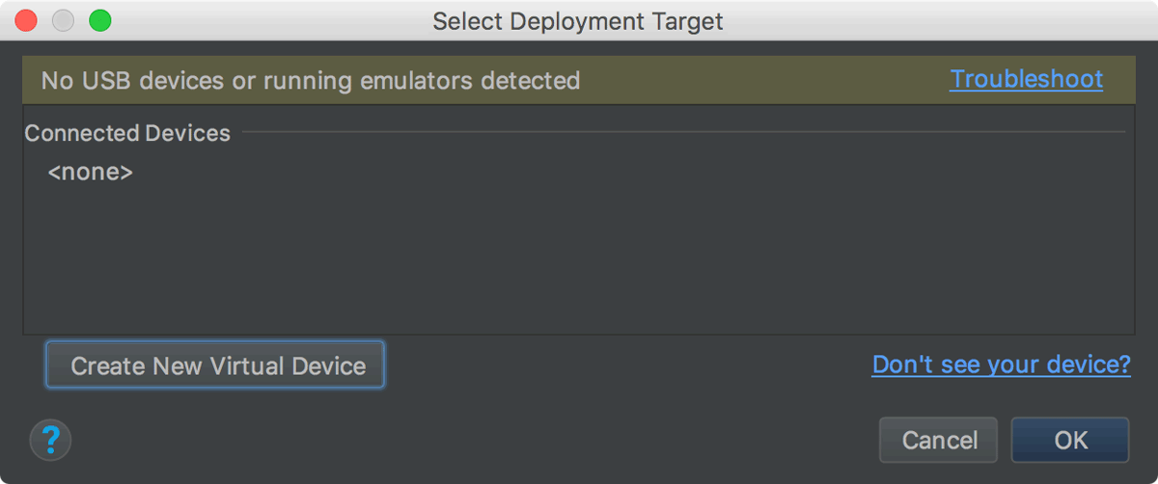Open the Troubleshoot link
Image resolution: width=1158 pixels, height=484 pixels.
(x=1026, y=79)
